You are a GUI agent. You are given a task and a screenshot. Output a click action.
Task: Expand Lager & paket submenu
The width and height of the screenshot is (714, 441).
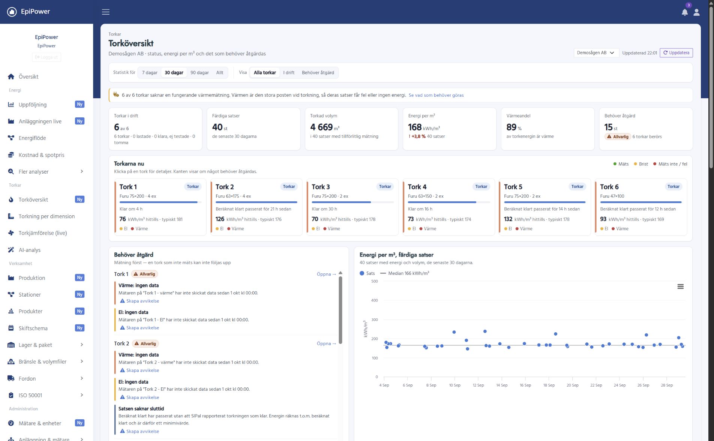coord(82,345)
